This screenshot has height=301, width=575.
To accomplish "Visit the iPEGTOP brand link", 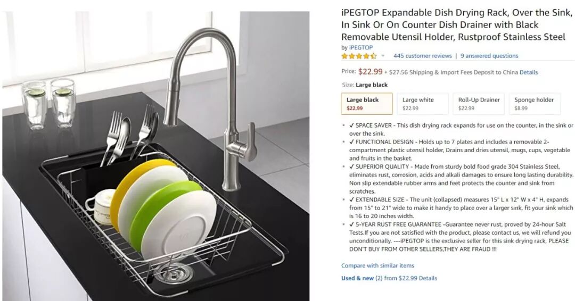I will 361,48.
